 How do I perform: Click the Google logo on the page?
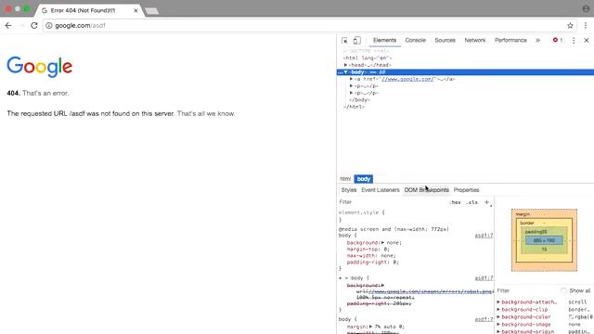[x=39, y=67]
